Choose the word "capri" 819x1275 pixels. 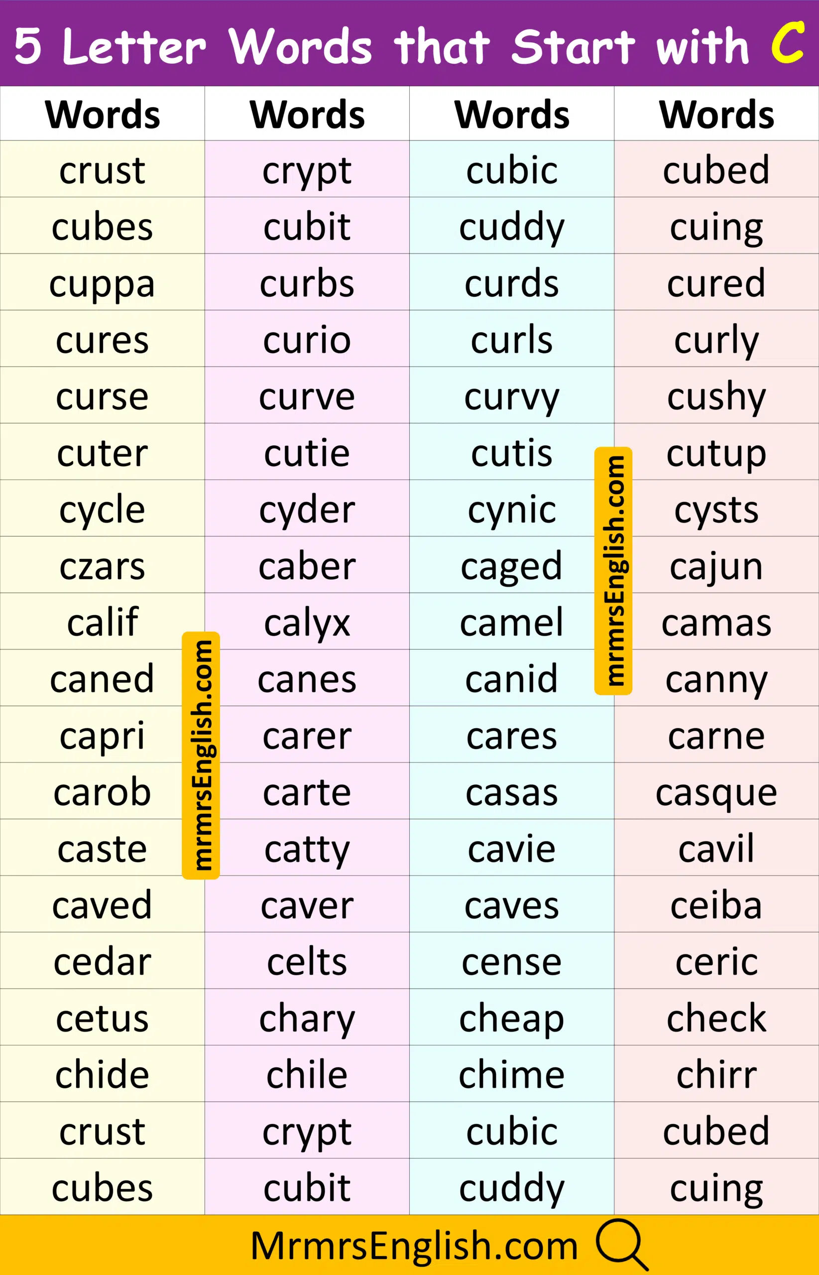pos(102,736)
